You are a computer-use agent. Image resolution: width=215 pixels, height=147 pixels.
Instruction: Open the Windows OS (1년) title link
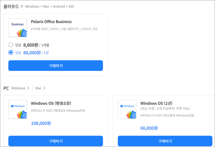click(x=156, y=103)
